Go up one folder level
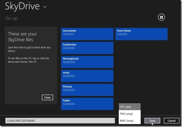This screenshot has height=127, width=182. click(11, 18)
